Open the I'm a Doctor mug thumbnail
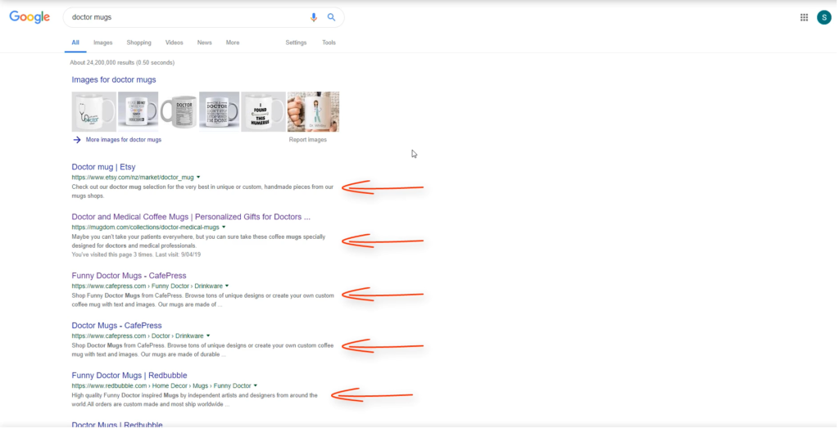This screenshot has width=839, height=428. click(x=219, y=111)
